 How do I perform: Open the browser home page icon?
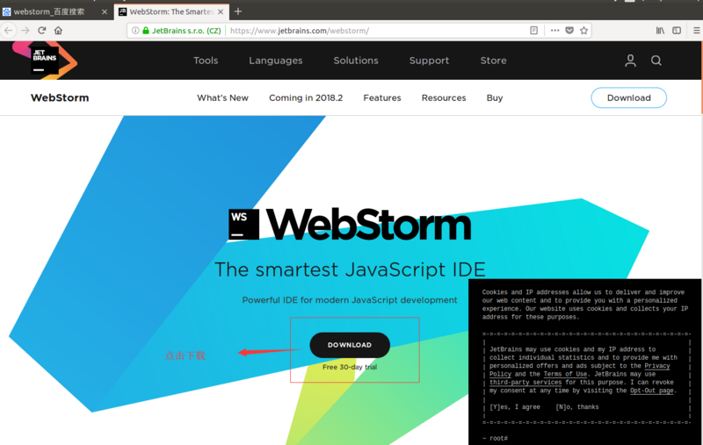58,31
